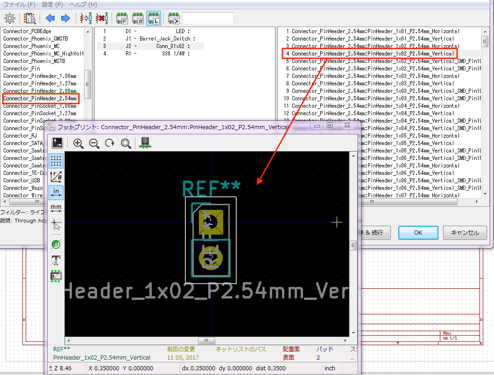Go to next unassociated component (right arrow)

(65, 18)
